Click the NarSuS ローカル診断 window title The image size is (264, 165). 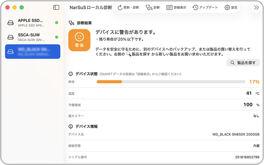pos(91,7)
